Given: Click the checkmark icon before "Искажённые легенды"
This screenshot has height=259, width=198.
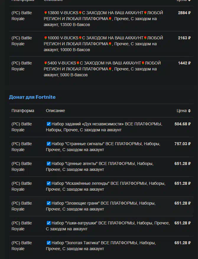Looking at the screenshot, I should point(49,183).
